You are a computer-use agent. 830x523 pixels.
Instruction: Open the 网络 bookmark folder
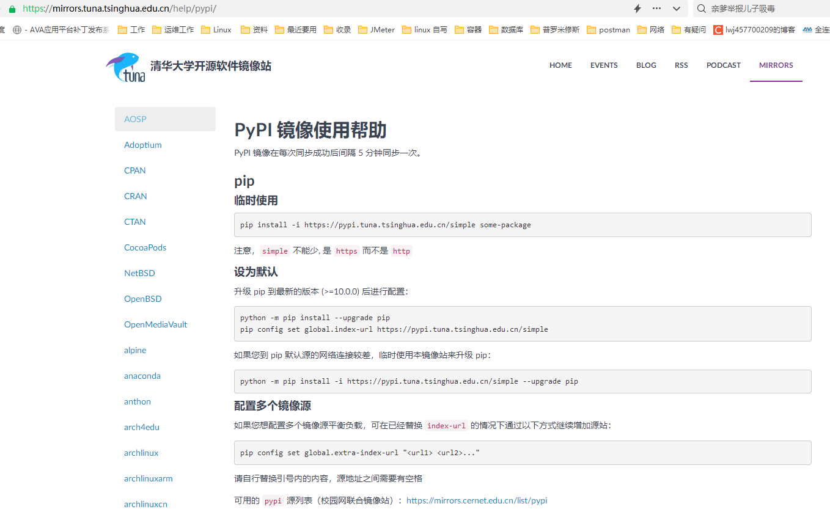click(651, 29)
